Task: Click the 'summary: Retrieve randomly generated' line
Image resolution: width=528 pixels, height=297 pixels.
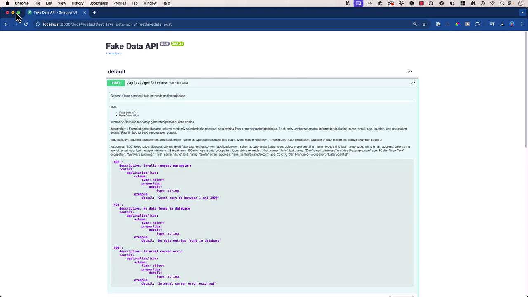Action: point(152,122)
